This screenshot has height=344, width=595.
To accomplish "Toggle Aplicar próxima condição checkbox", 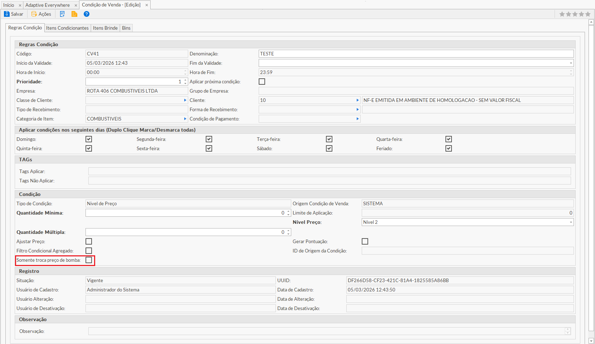I will [262, 82].
